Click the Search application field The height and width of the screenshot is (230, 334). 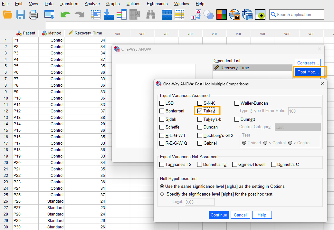296,14
